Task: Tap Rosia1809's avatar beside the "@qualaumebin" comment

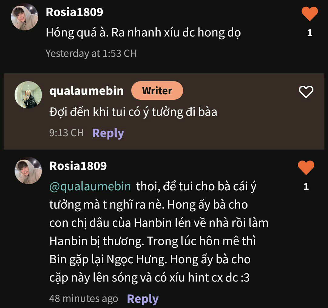Action: 28,171
